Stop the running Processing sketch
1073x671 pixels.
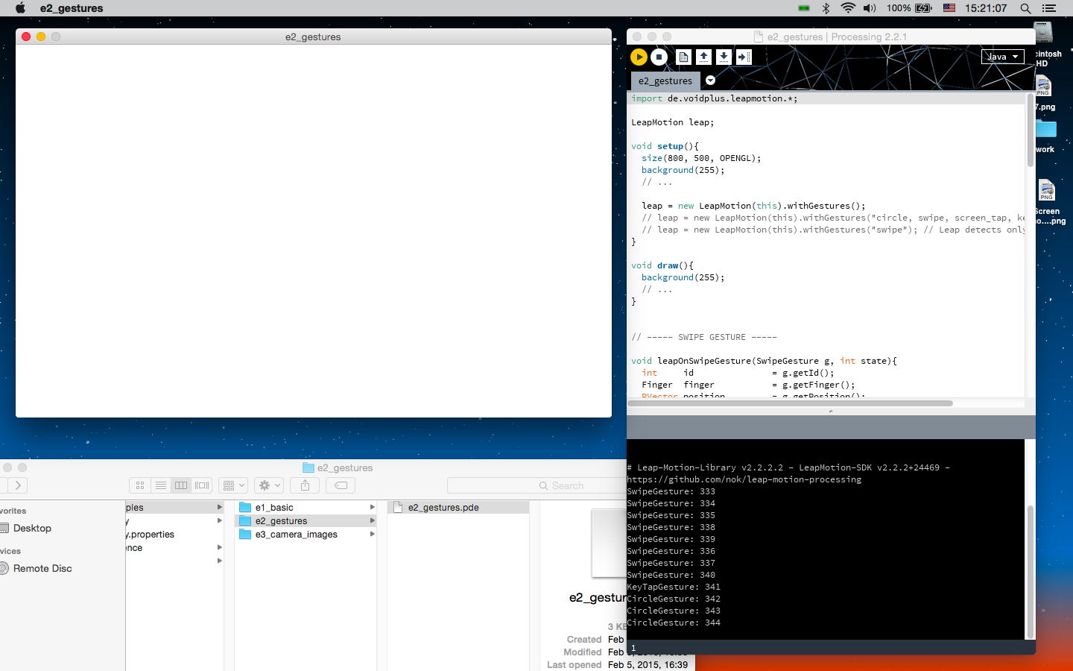click(x=659, y=57)
